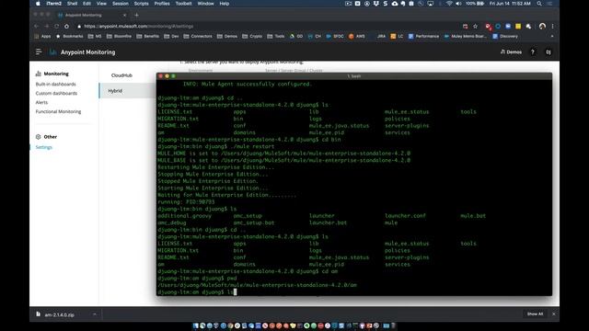Viewport: 589px width, 331px height.
Task: Open the DJ user profile avatar
Action: coord(549,52)
